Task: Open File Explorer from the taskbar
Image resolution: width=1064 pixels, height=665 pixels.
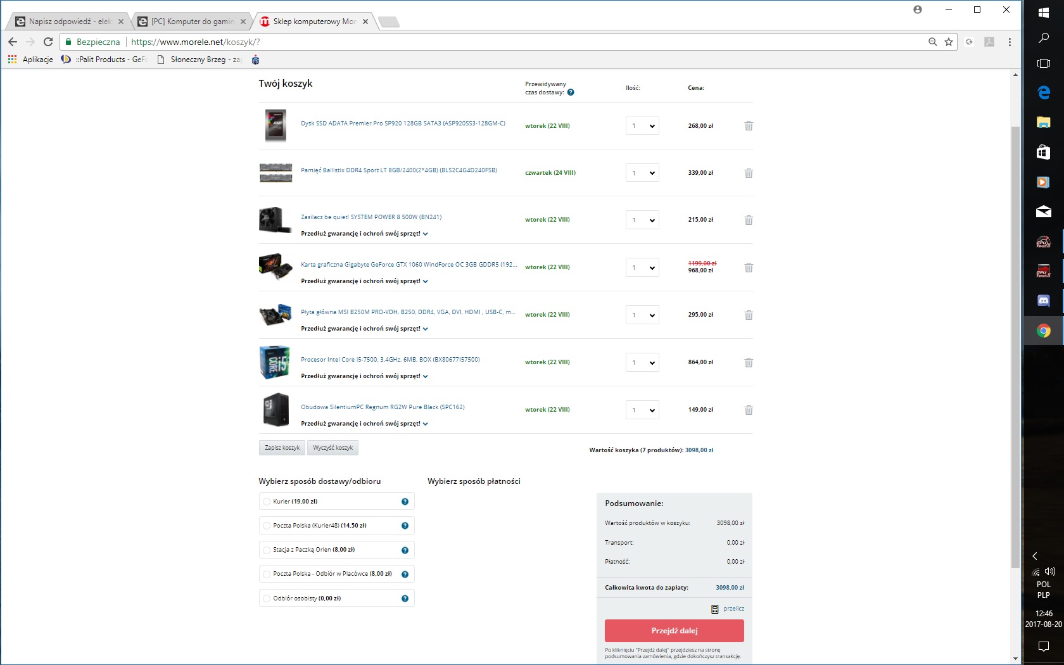Action: coord(1044,122)
